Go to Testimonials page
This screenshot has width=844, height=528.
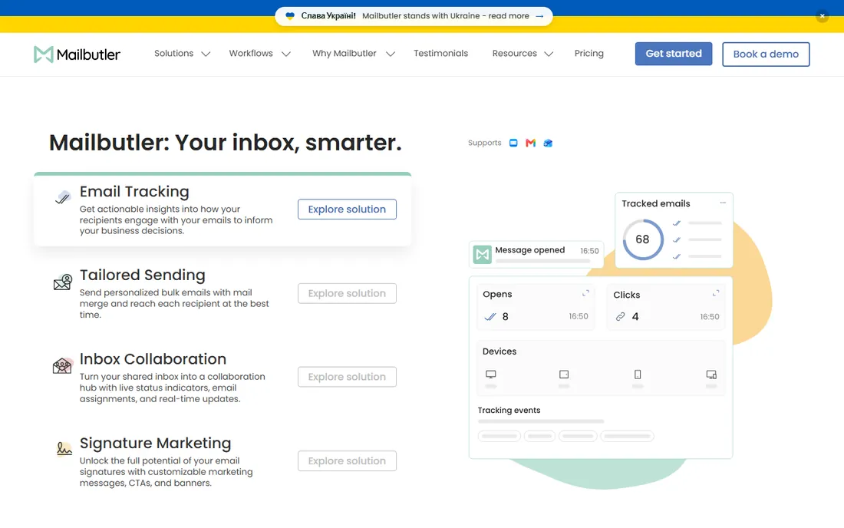coord(441,53)
